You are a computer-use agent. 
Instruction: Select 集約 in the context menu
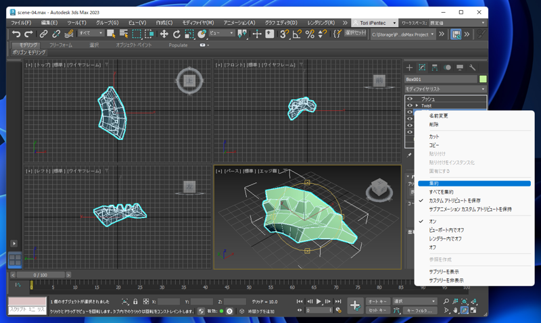pos(474,183)
